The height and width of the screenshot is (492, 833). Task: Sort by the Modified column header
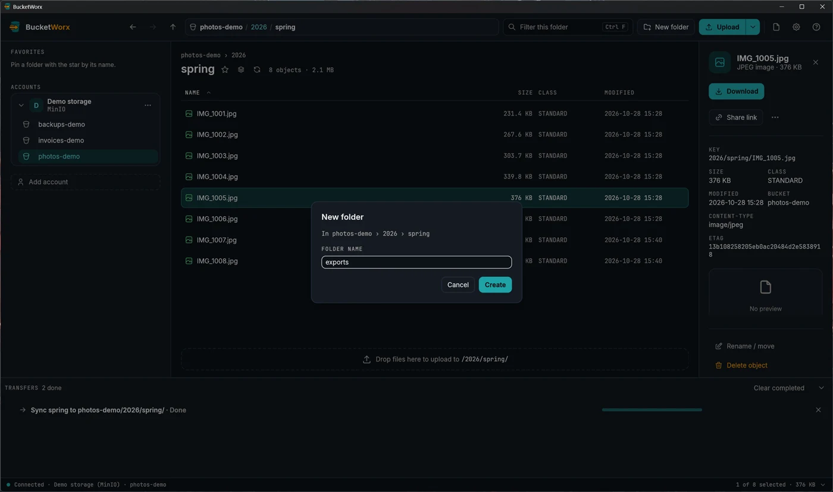[x=619, y=92]
